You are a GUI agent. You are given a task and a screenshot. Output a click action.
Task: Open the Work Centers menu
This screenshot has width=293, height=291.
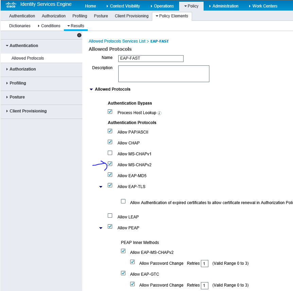[x=263, y=6]
